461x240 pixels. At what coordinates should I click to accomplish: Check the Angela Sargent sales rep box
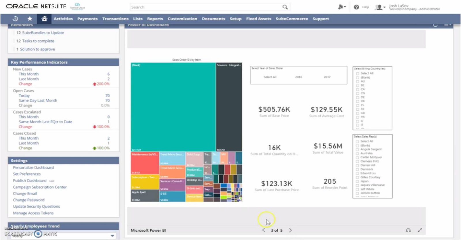pyautogui.click(x=357, y=149)
